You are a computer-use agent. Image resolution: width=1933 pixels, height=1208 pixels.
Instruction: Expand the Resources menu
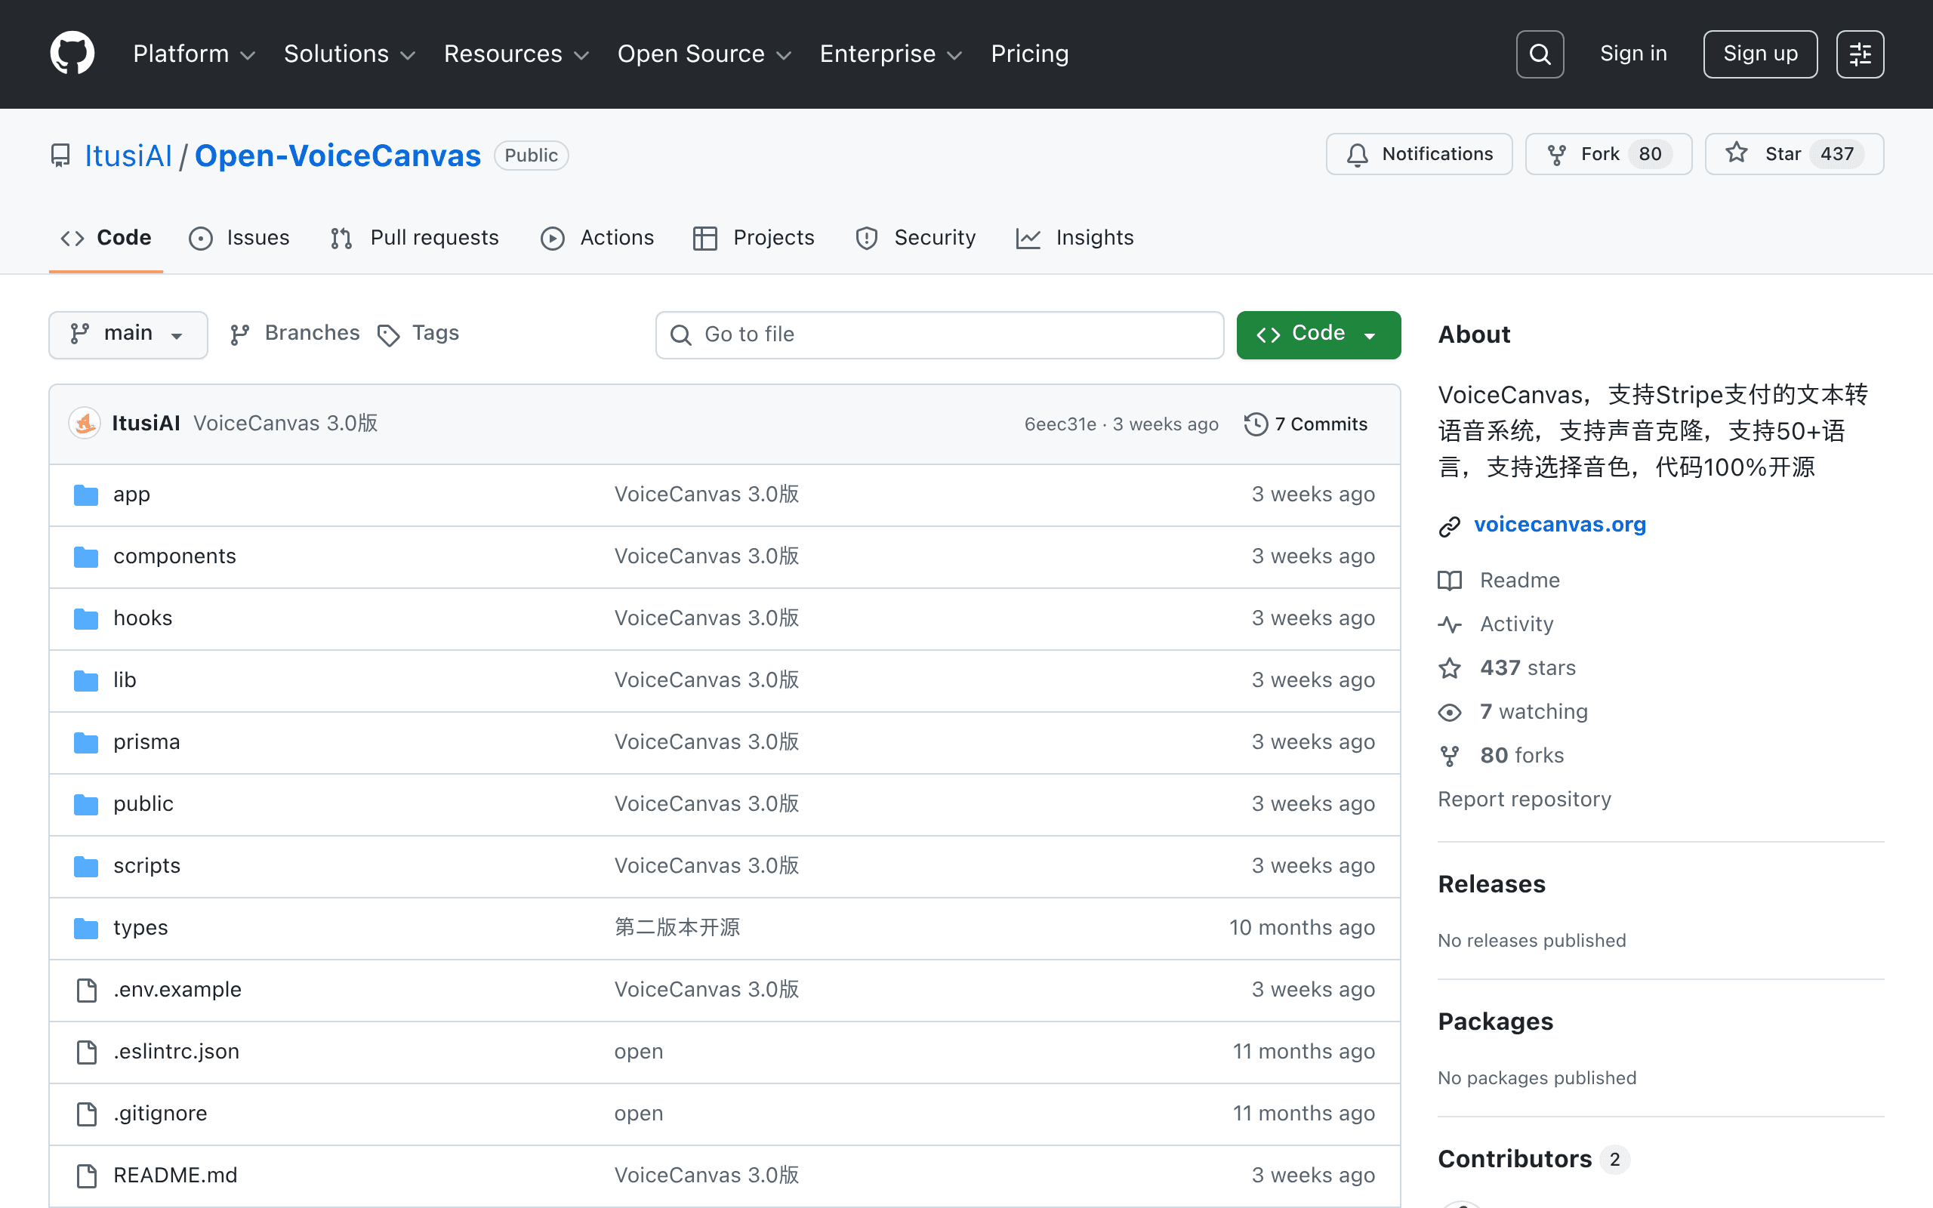point(516,54)
